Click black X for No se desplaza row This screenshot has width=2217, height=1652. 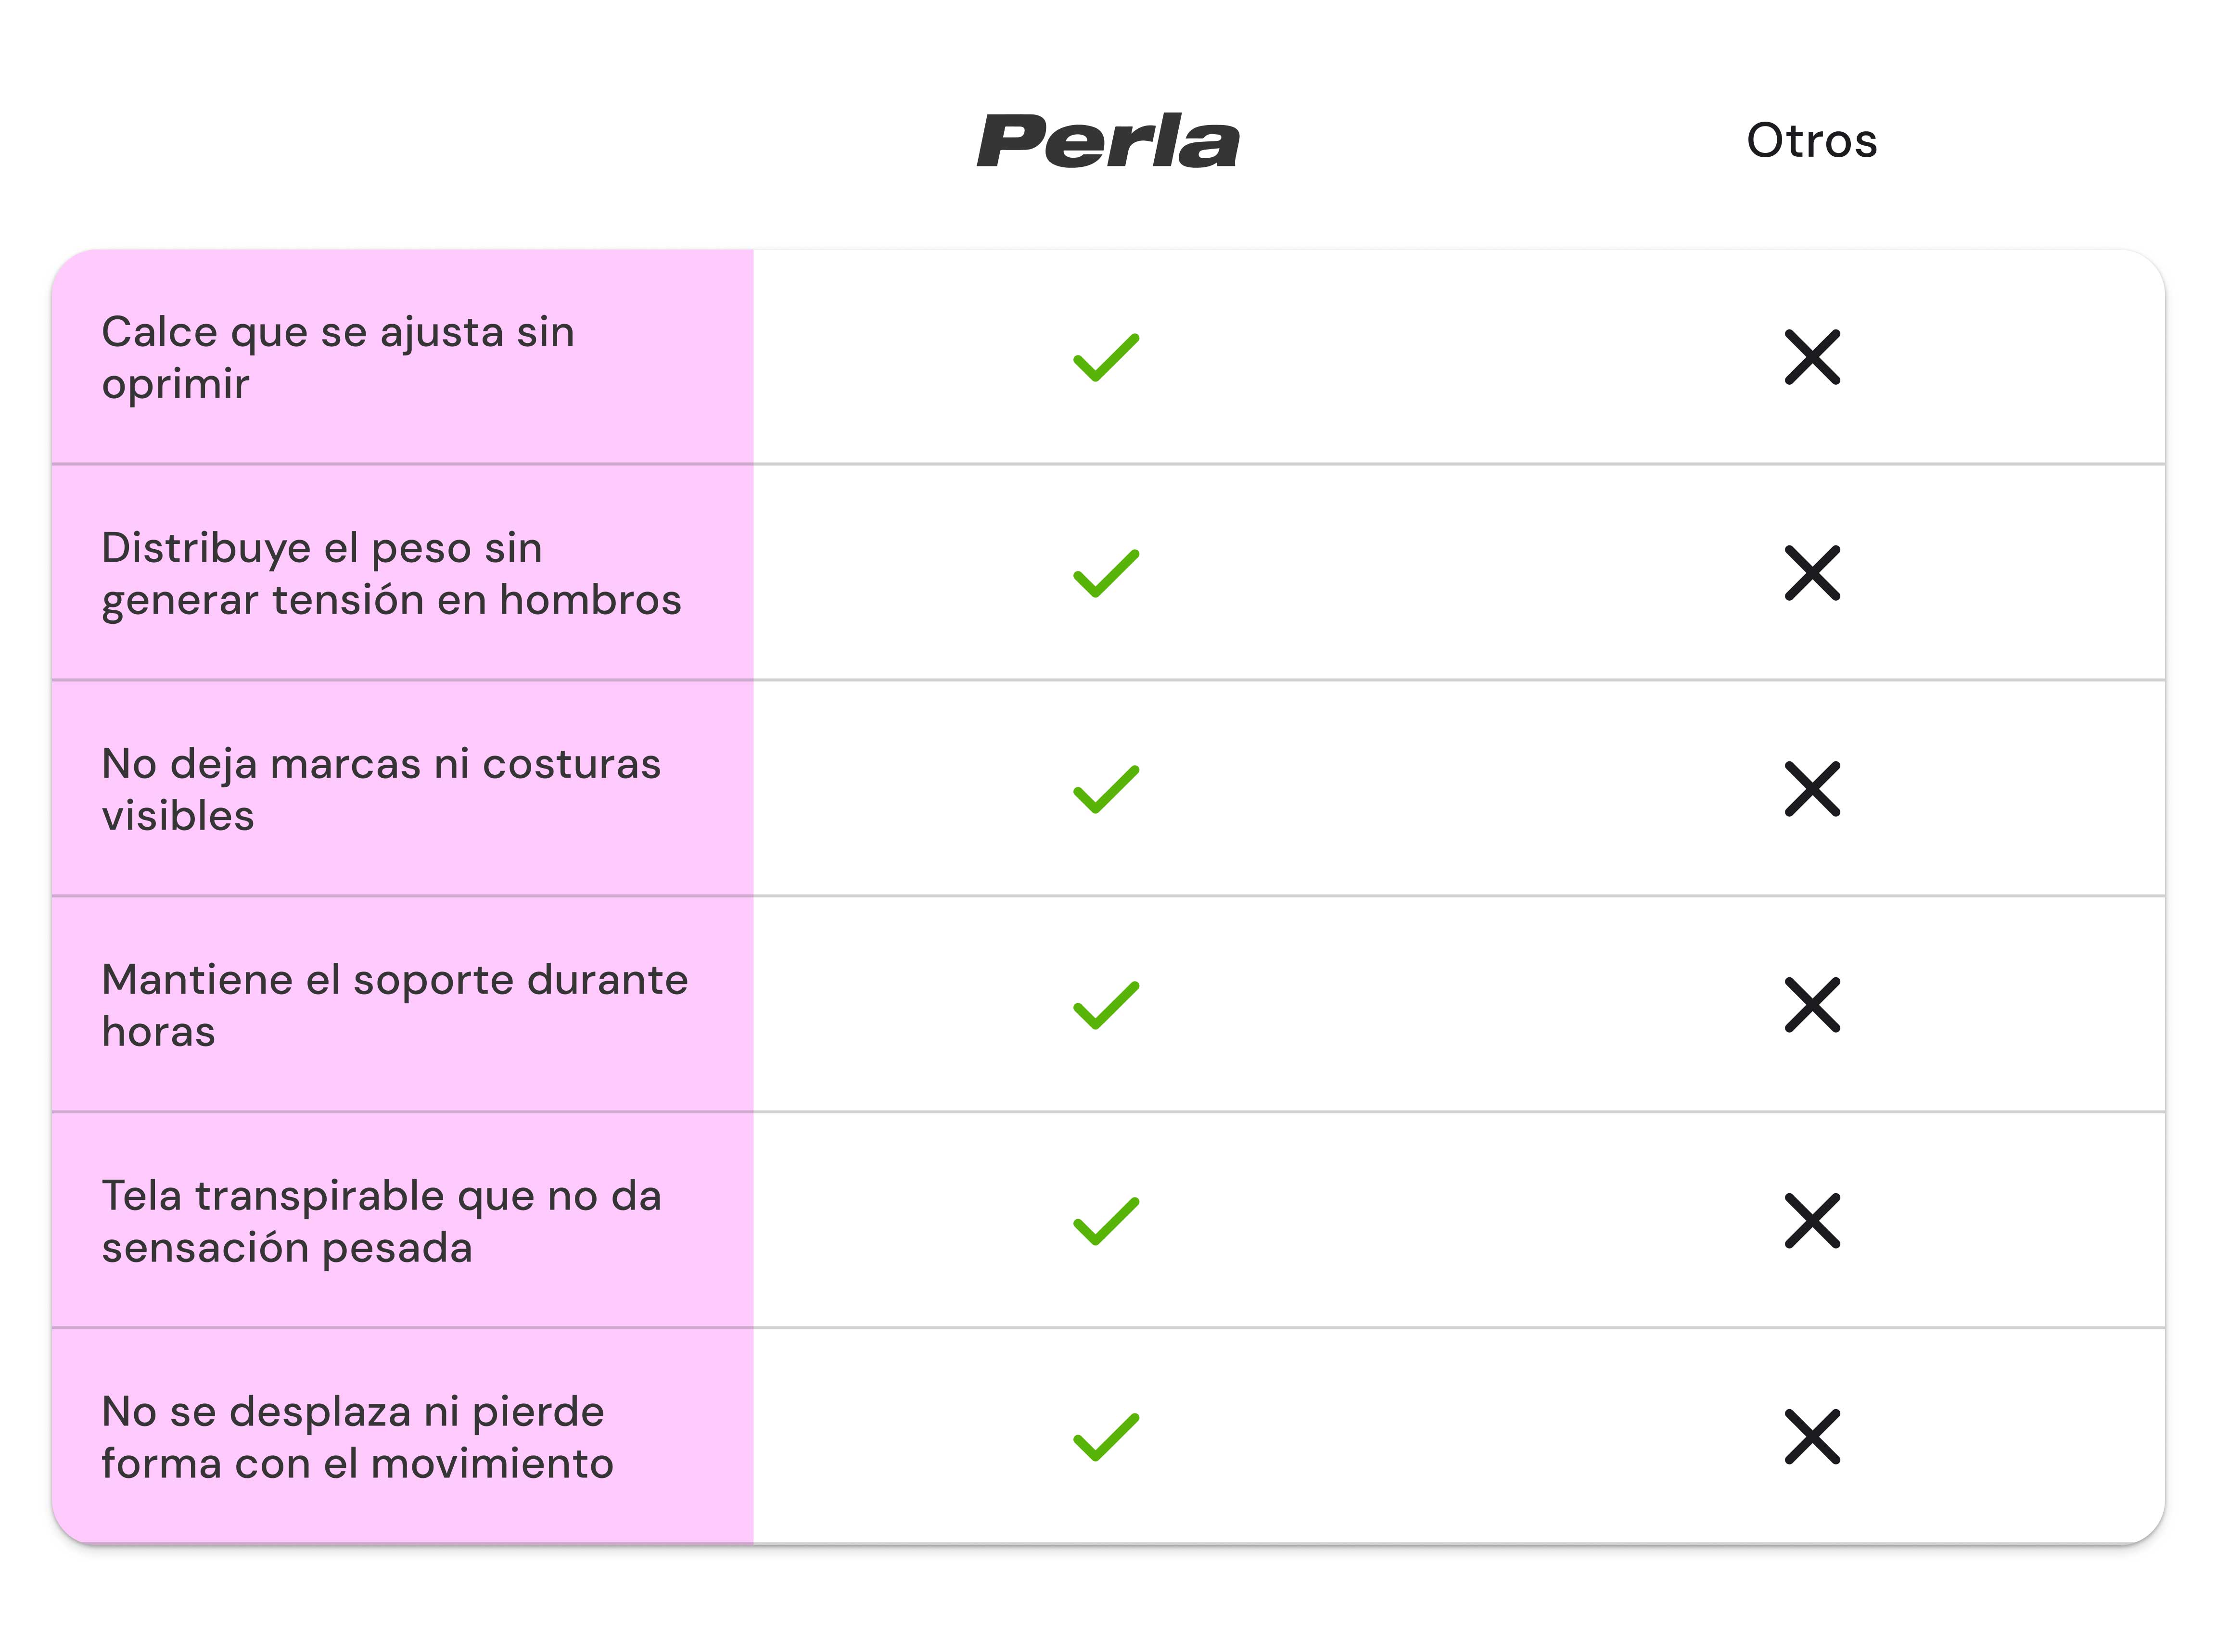pos(1812,1437)
